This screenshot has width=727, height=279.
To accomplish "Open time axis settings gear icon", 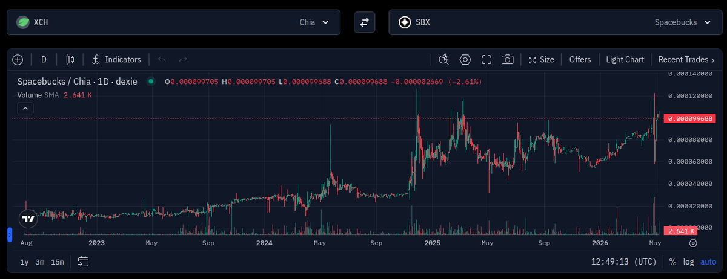I will pos(693,243).
